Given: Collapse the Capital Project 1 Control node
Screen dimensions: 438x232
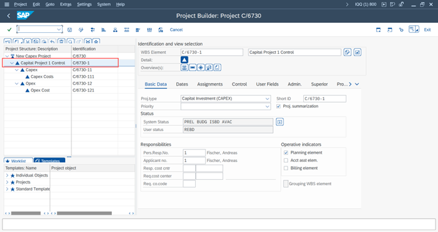Looking at the screenshot, I should 12,63.
